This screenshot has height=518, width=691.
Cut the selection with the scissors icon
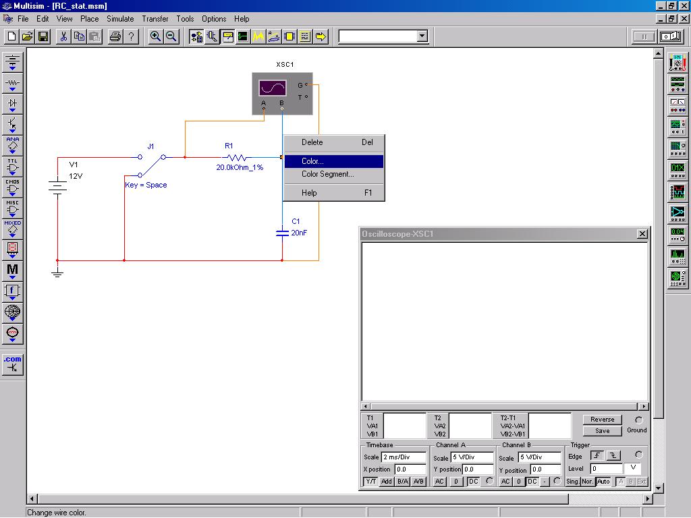[x=63, y=36]
